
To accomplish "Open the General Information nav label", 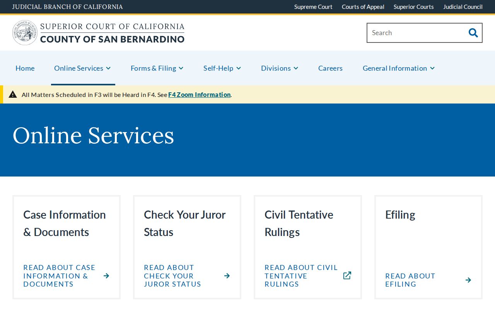I will pos(395,68).
